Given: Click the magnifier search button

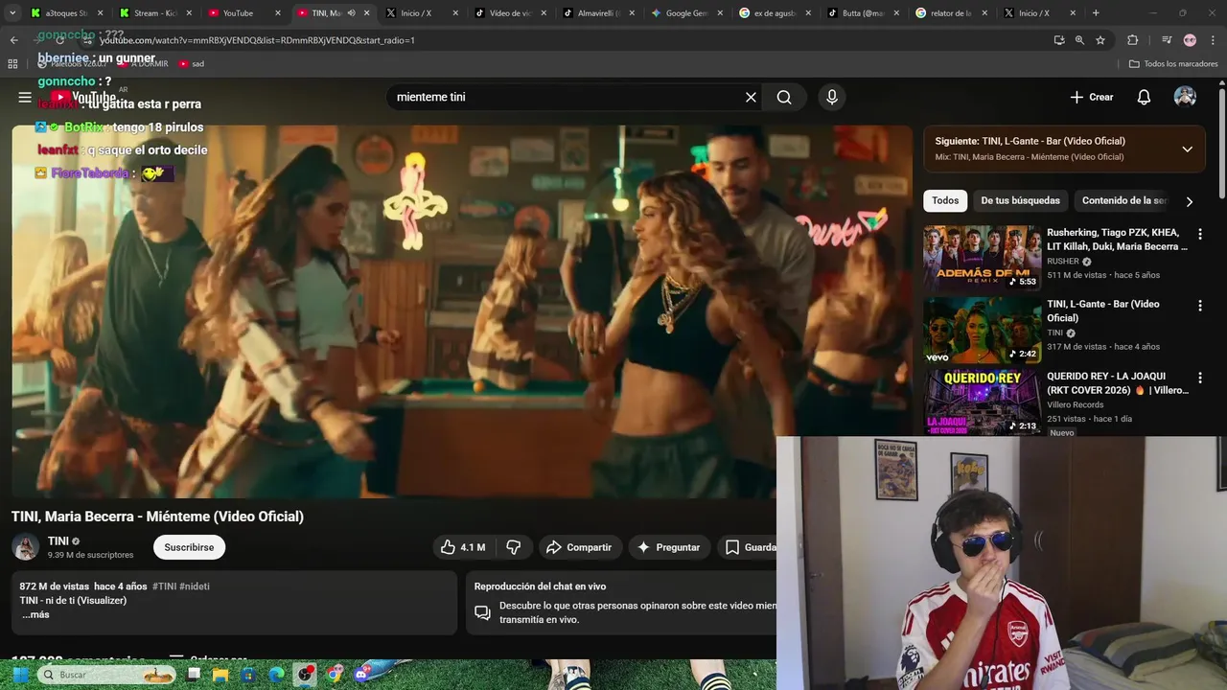Looking at the screenshot, I should pos(784,97).
